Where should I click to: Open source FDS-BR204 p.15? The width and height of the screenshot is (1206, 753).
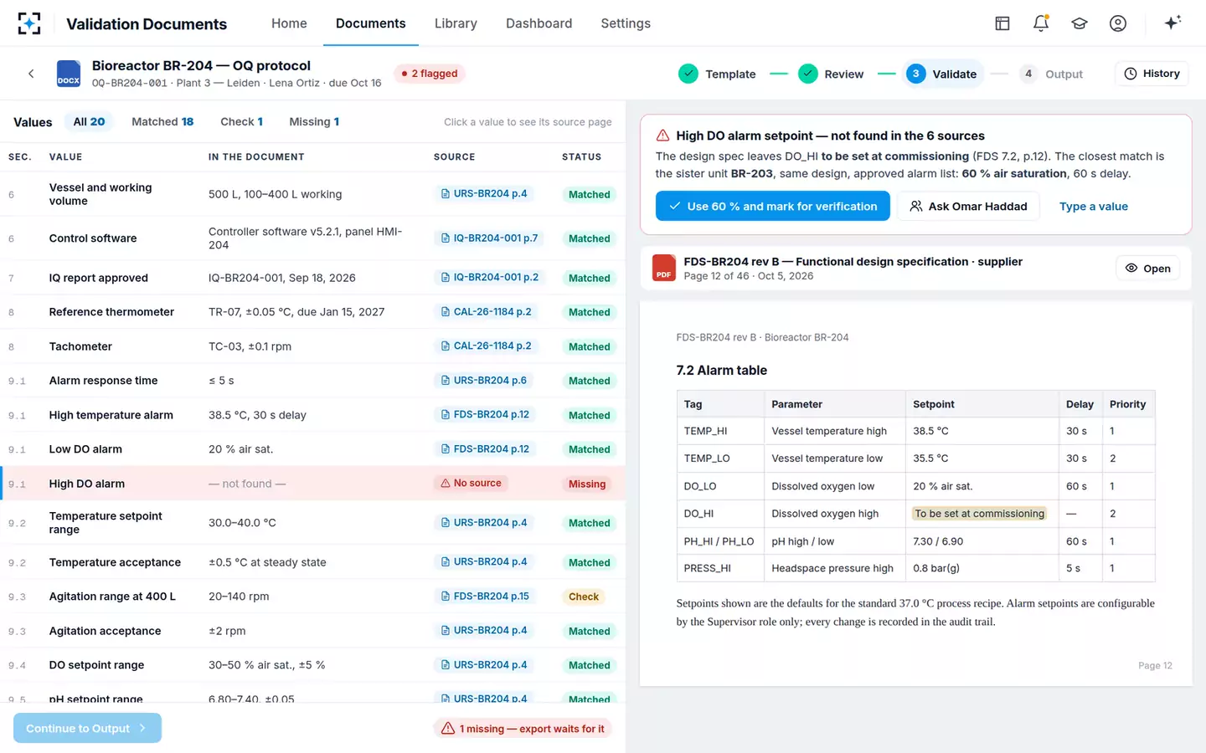pyautogui.click(x=486, y=597)
